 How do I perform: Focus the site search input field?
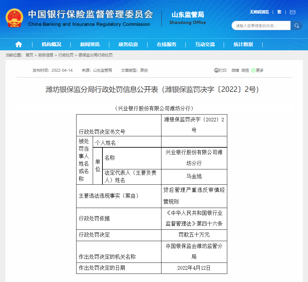pyautogui.click(x=261, y=26)
